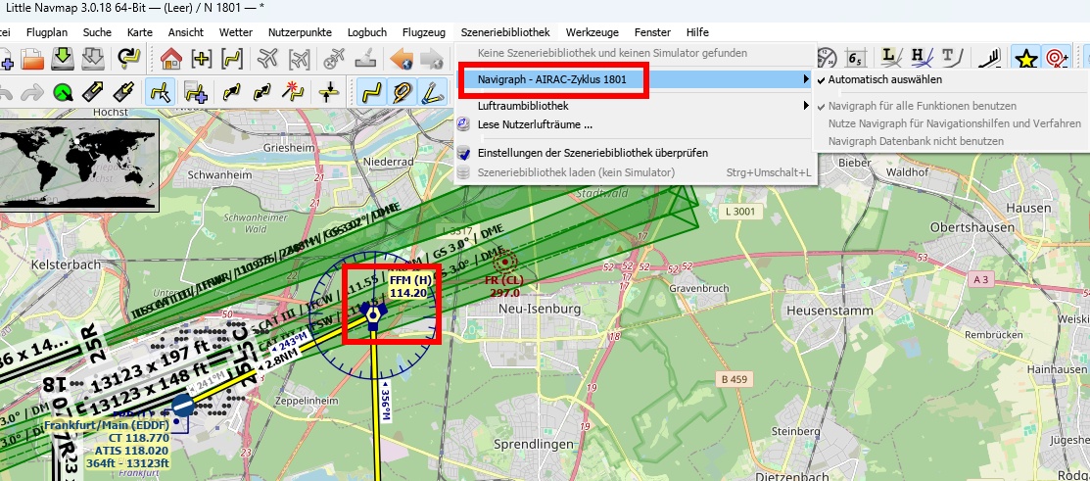Expand Navigraph AIRAC-Zyklus 1801 submenu
Screen dimensions: 1090x481
pos(636,79)
